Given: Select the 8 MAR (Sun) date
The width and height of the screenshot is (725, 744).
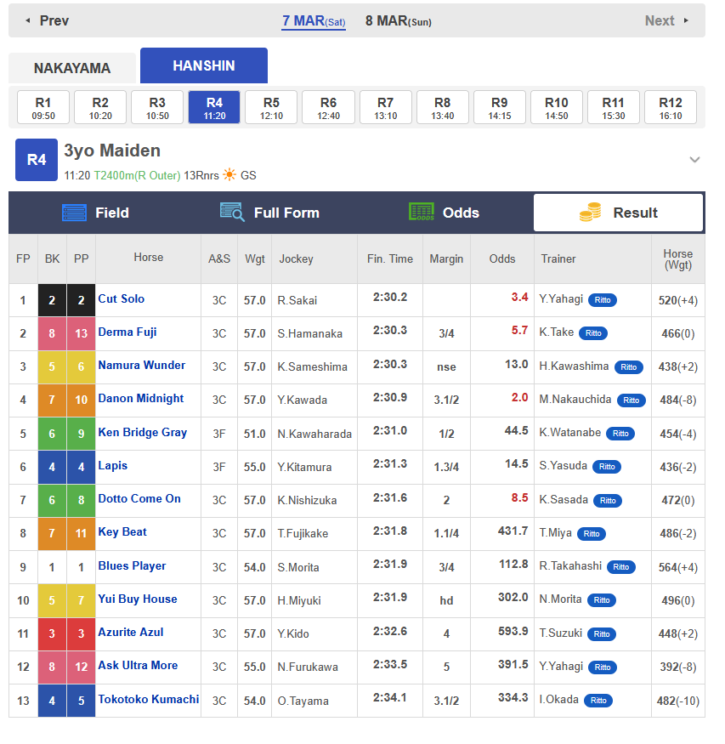Looking at the screenshot, I should click(x=399, y=21).
